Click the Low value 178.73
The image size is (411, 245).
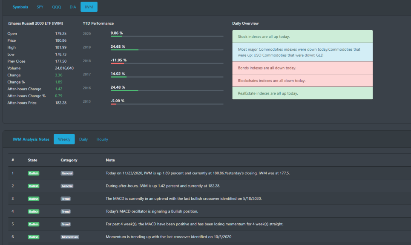pyautogui.click(x=61, y=54)
